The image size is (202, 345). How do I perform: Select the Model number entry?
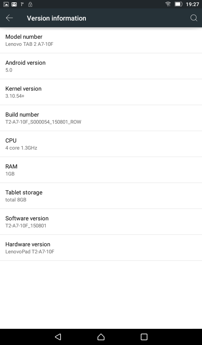(101, 40)
